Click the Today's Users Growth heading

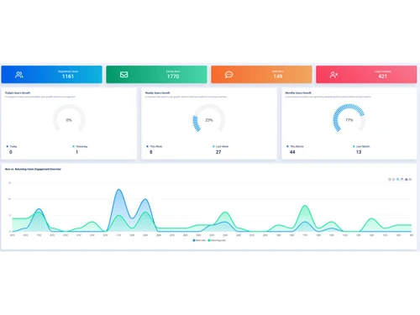click(18, 92)
